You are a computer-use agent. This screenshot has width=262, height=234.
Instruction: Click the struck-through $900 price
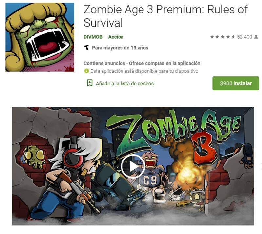(x=226, y=83)
